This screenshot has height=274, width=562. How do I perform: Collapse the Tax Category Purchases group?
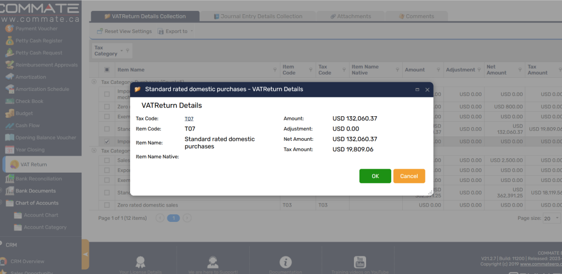point(94,82)
